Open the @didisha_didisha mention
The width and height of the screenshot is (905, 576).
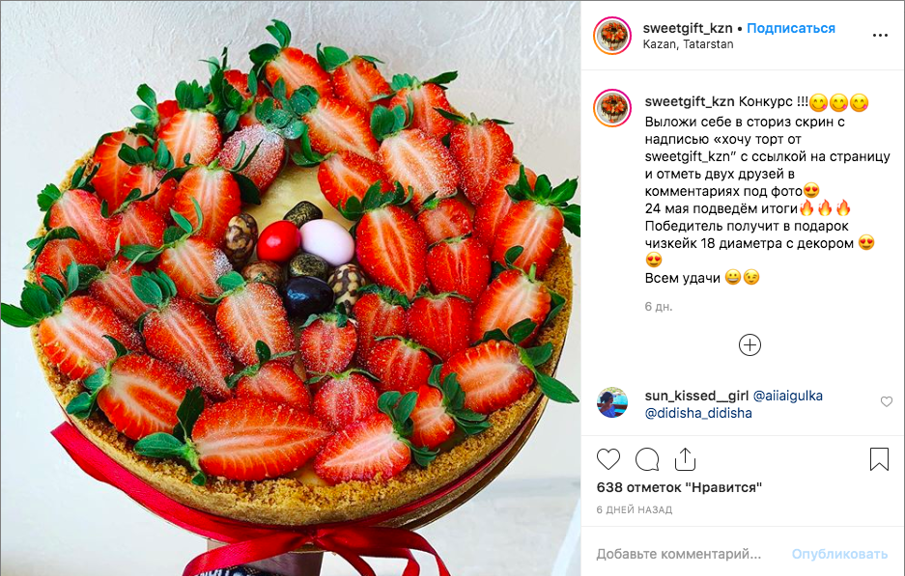(698, 413)
